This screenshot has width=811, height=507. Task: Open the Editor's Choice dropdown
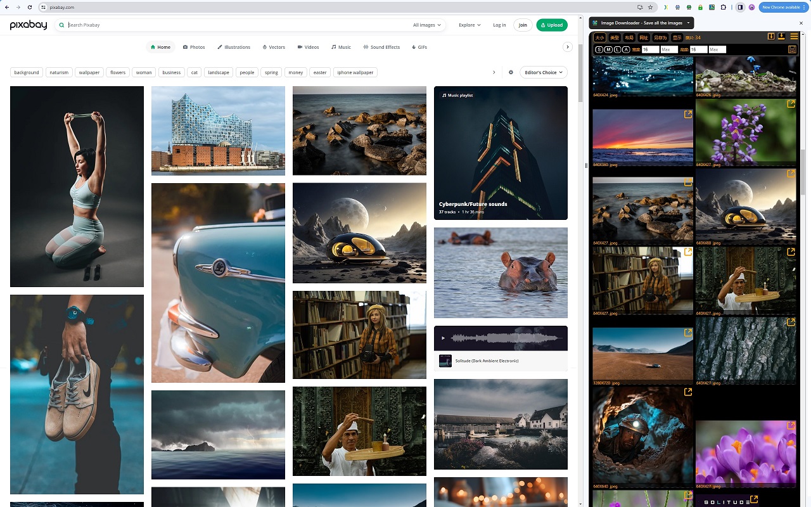tap(544, 72)
